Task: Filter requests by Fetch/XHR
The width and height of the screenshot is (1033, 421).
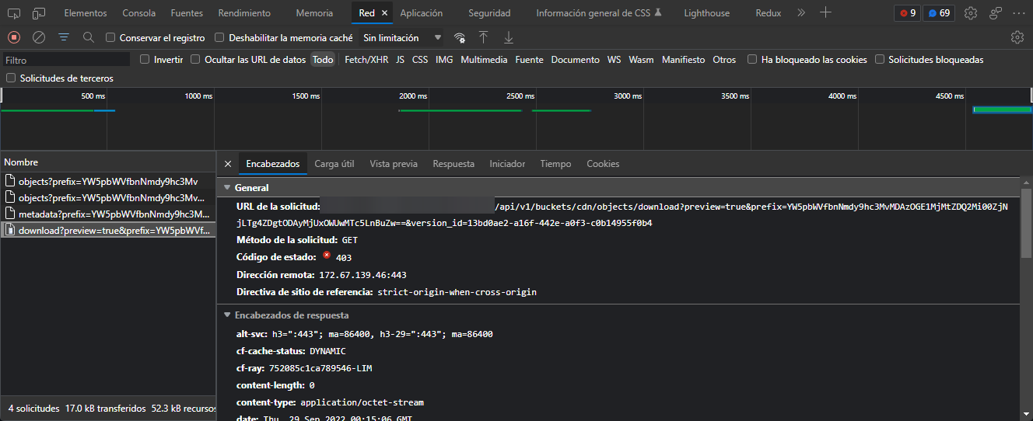Action: tap(366, 60)
